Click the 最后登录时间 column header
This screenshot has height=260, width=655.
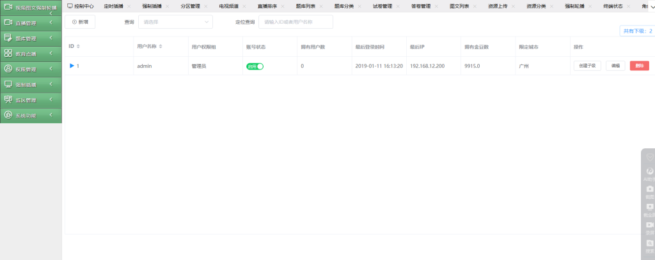370,47
